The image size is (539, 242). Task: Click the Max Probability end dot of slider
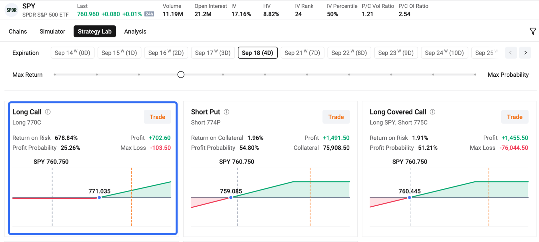click(475, 74)
